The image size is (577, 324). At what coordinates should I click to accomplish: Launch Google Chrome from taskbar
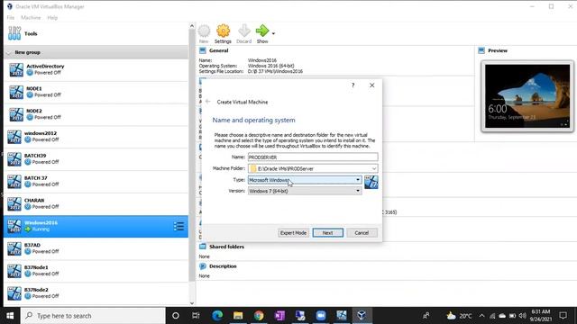click(259, 316)
